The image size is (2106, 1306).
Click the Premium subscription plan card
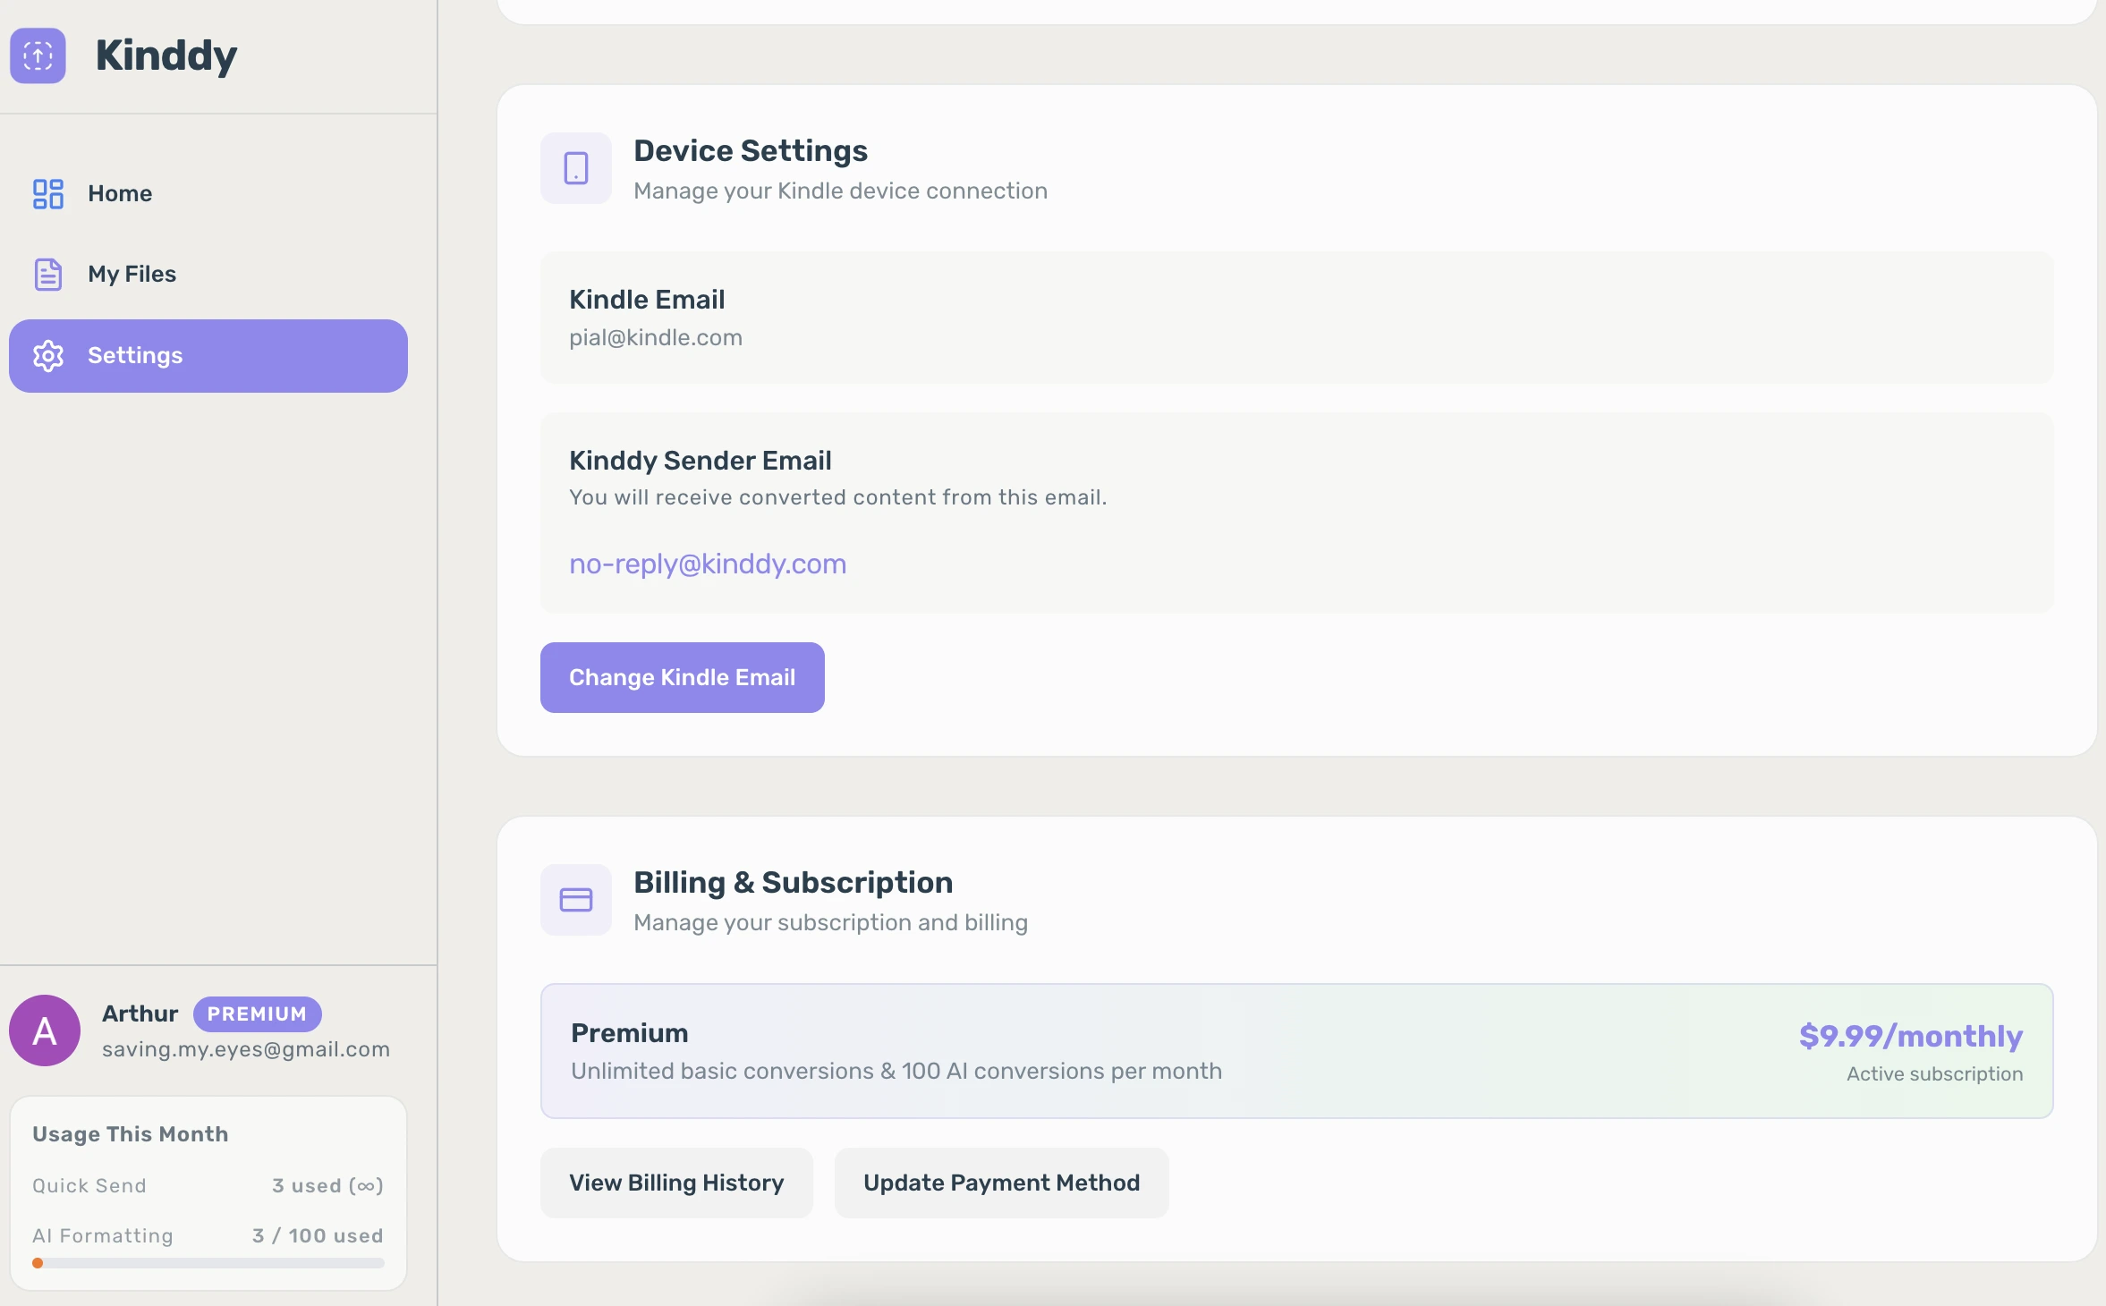click(1295, 1050)
